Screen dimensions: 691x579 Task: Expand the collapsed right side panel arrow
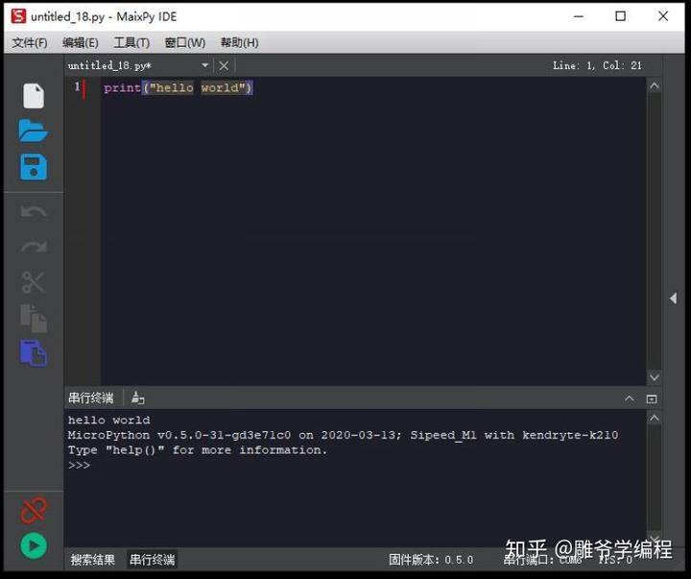pyautogui.click(x=674, y=299)
